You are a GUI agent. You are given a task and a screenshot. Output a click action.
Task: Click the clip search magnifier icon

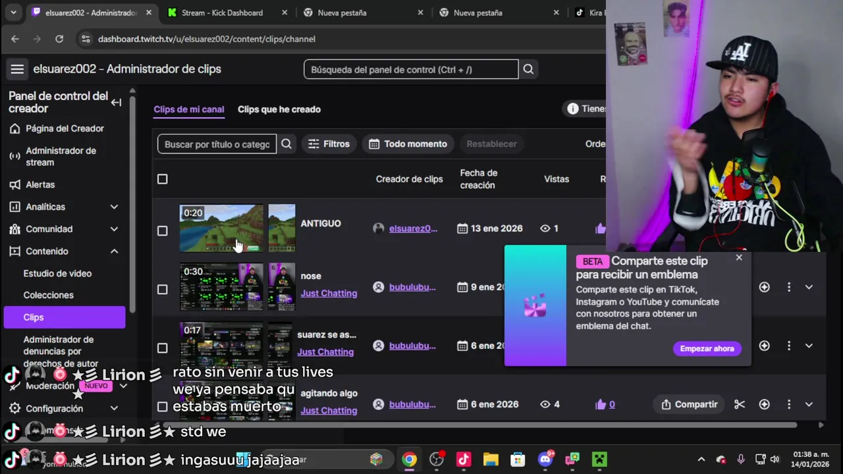coord(286,144)
